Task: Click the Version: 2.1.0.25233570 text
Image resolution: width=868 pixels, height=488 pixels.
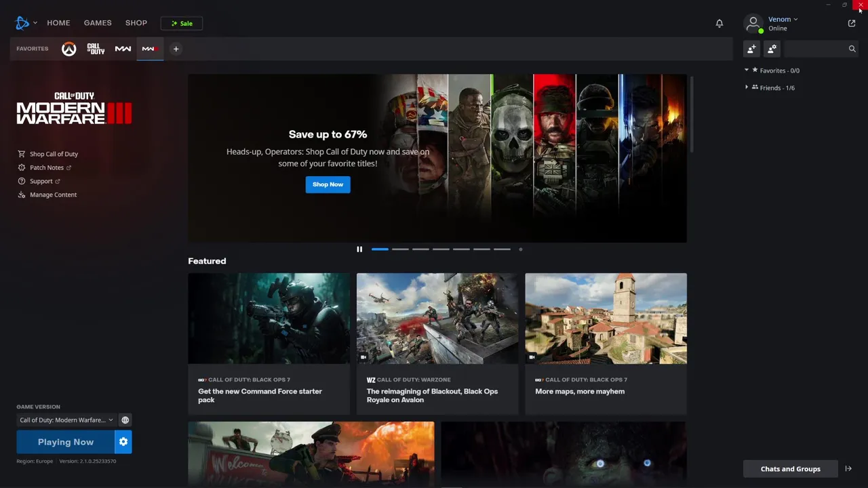Action: [87, 461]
